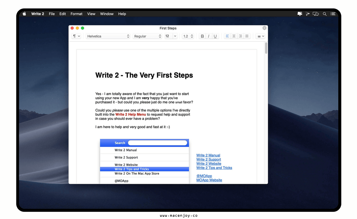The image size is (357, 219).
Task: Click the 'First Steps' window title
Action: click(168, 28)
